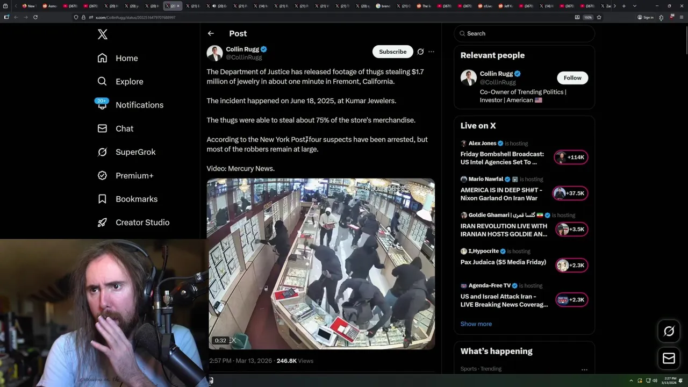Click the Sign in button in browser toolbar
The image size is (688, 387).
tap(645, 17)
